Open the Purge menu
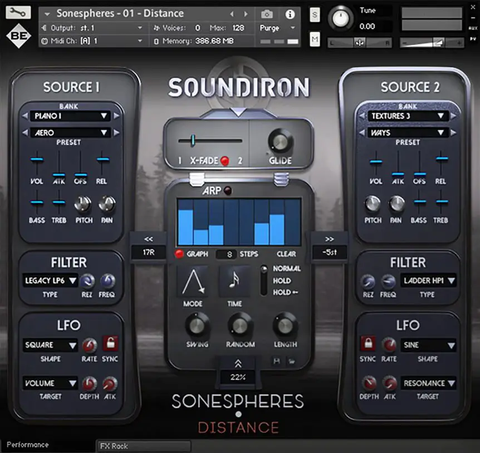Screen dimensions: 480x453 277,28
